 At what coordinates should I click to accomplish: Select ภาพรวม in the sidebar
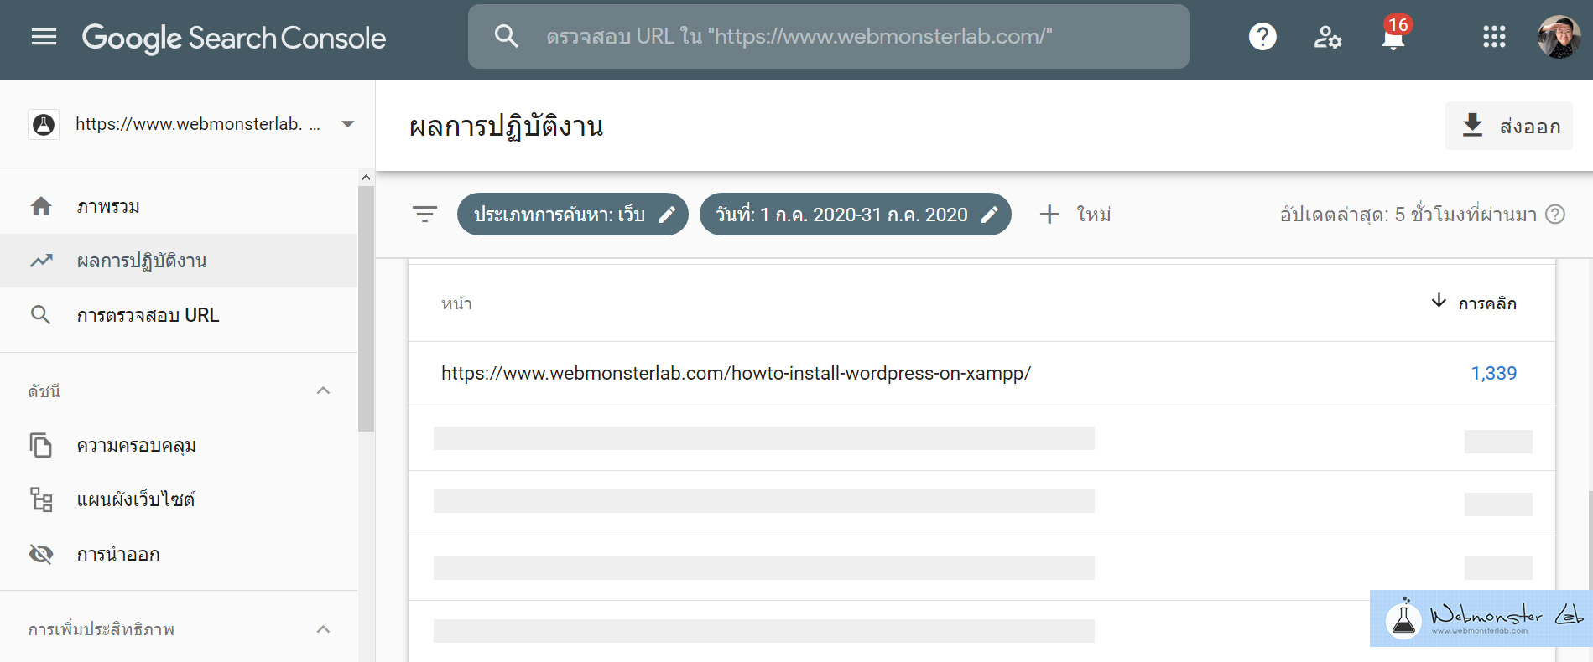[179, 206]
